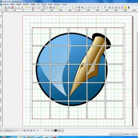Click the Copy toolbar icon
Viewport: 138px width, 138px height.
tap(36, 8)
